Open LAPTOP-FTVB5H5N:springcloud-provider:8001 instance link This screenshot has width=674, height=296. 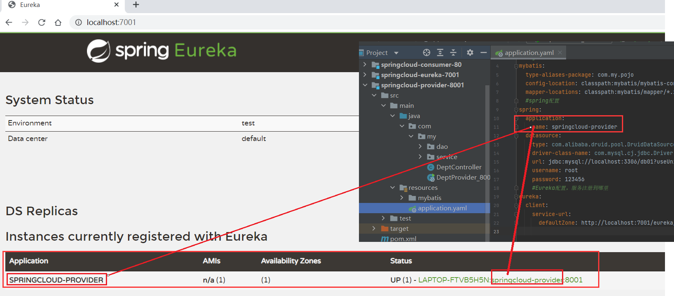pos(500,280)
